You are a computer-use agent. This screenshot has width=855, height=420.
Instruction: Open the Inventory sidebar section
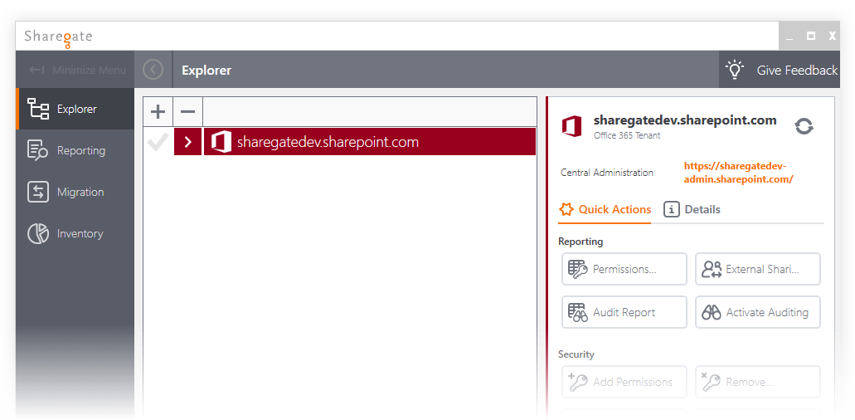75,233
